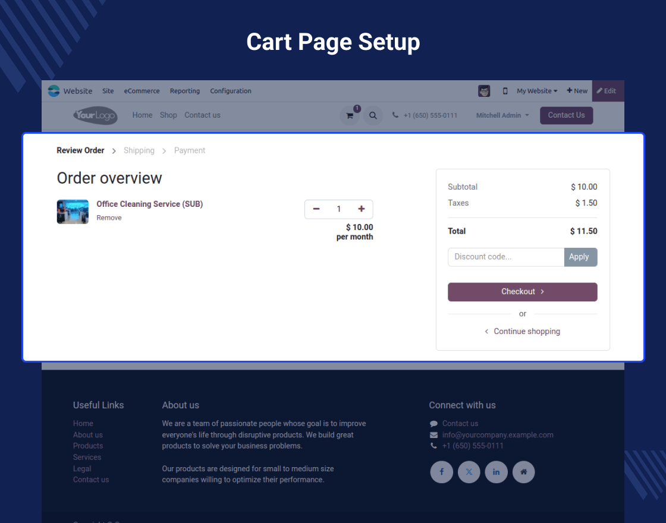Click the Discount code input field
The height and width of the screenshot is (523, 666).
(x=506, y=257)
